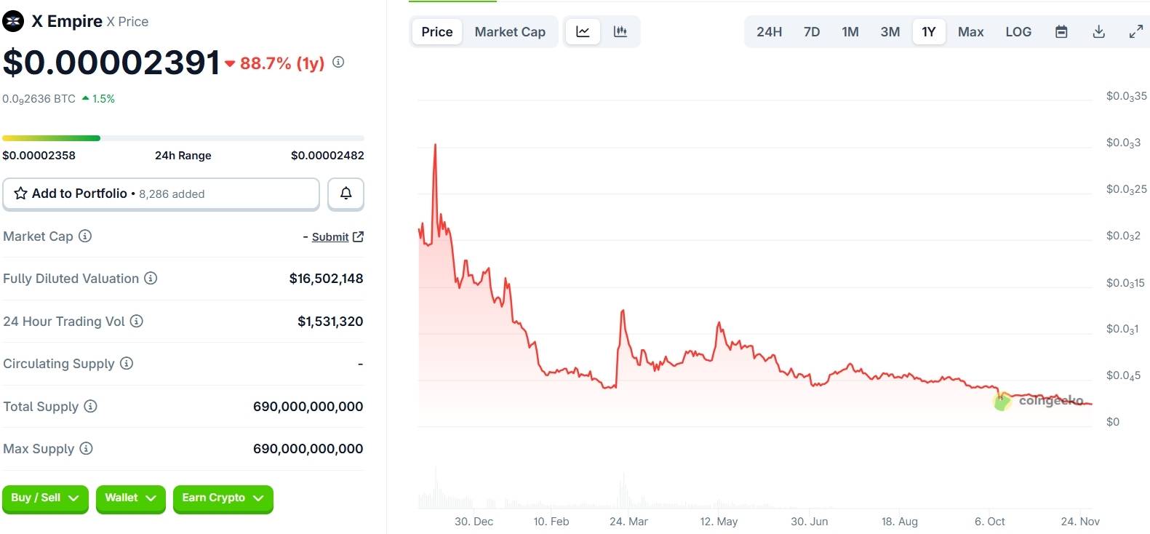Follow the Submit market cap link

pos(330,237)
